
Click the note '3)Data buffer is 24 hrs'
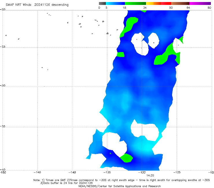[x=67, y=183]
